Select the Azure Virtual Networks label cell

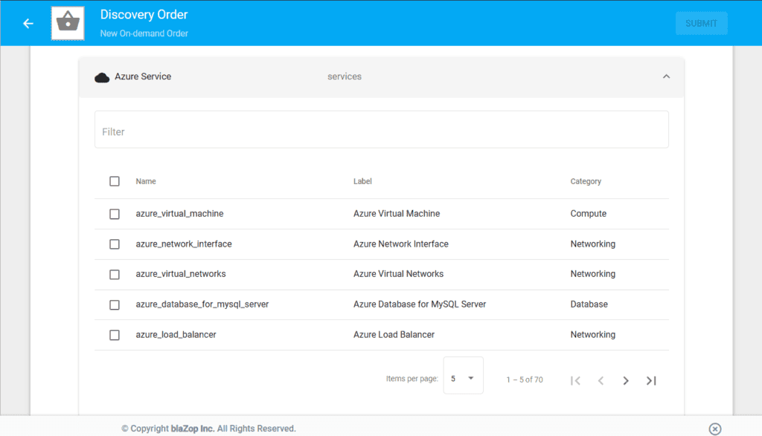(x=399, y=274)
